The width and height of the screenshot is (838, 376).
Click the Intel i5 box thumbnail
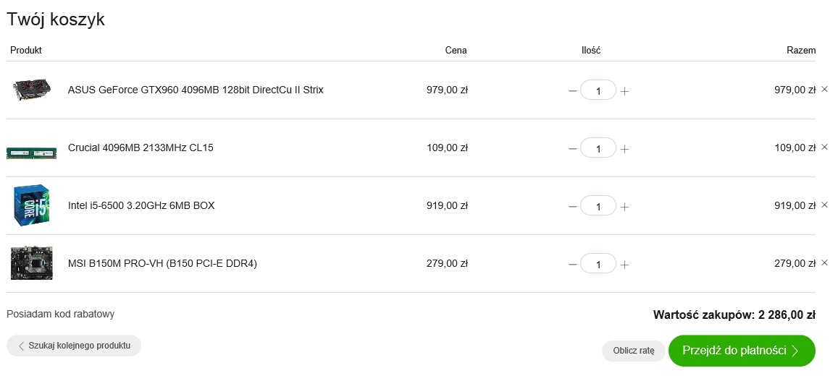32,205
